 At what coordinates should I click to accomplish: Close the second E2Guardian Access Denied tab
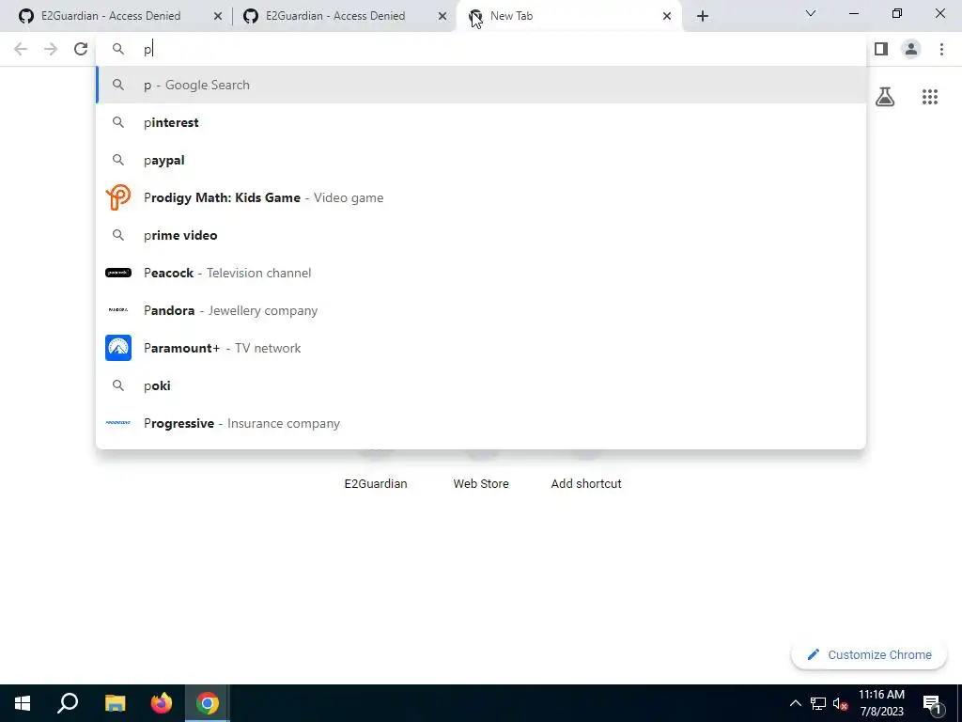point(442,16)
